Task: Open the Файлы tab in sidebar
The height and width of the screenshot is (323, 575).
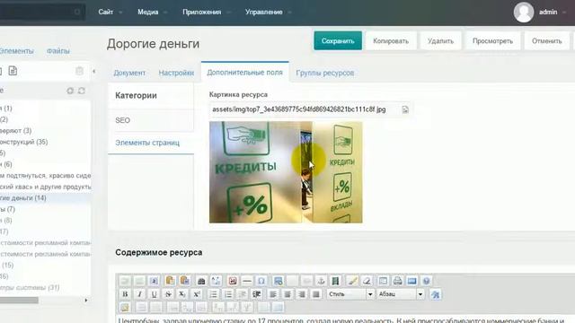Action: pos(57,51)
